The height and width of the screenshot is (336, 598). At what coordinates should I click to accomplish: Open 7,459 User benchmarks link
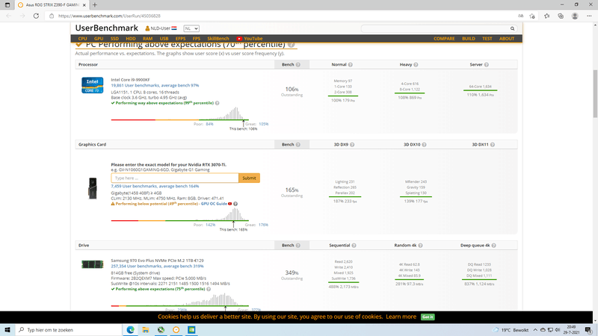[x=155, y=186]
